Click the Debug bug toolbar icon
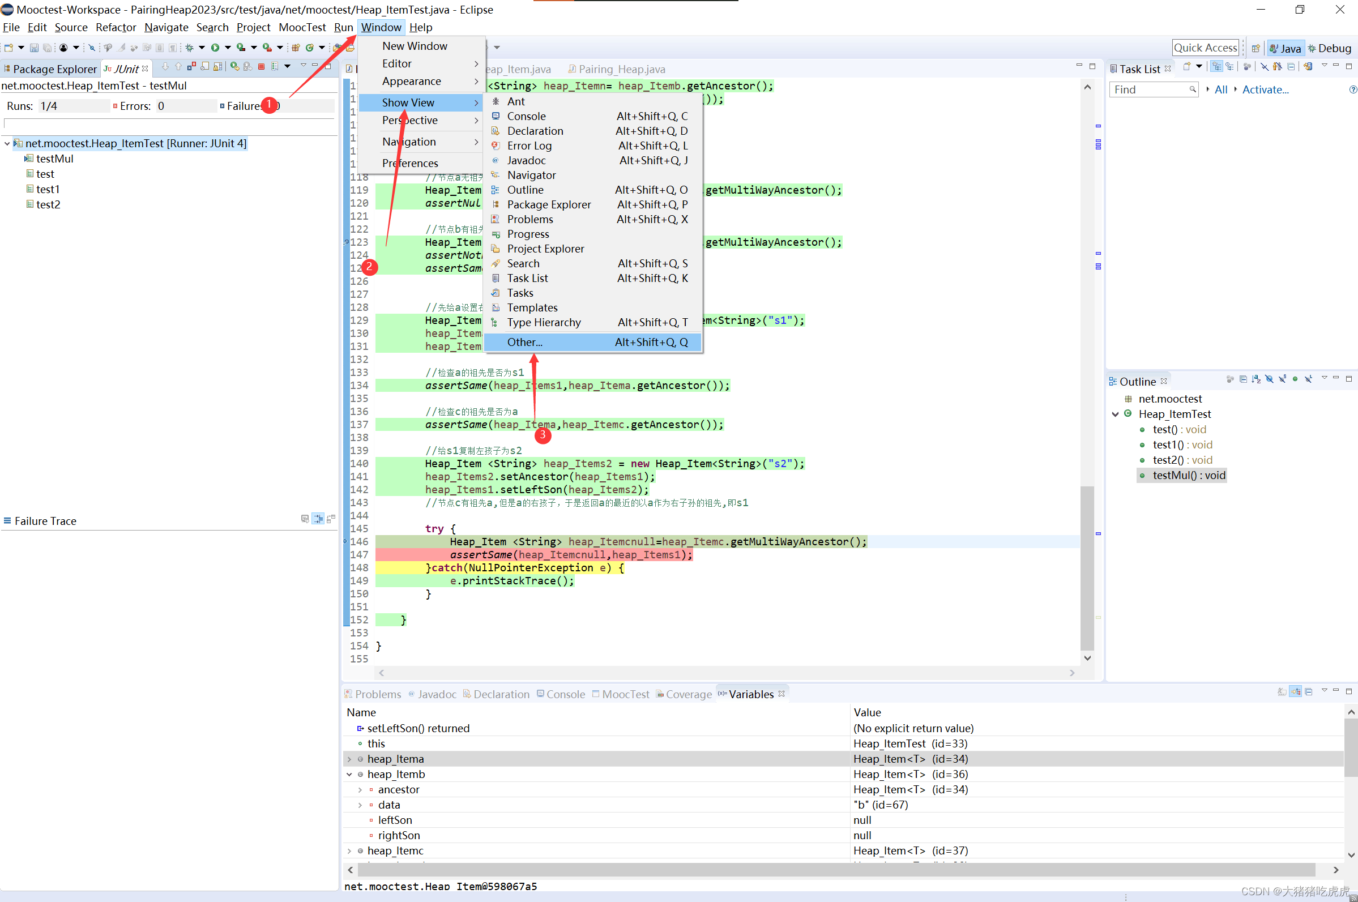This screenshot has width=1358, height=902. point(189,48)
